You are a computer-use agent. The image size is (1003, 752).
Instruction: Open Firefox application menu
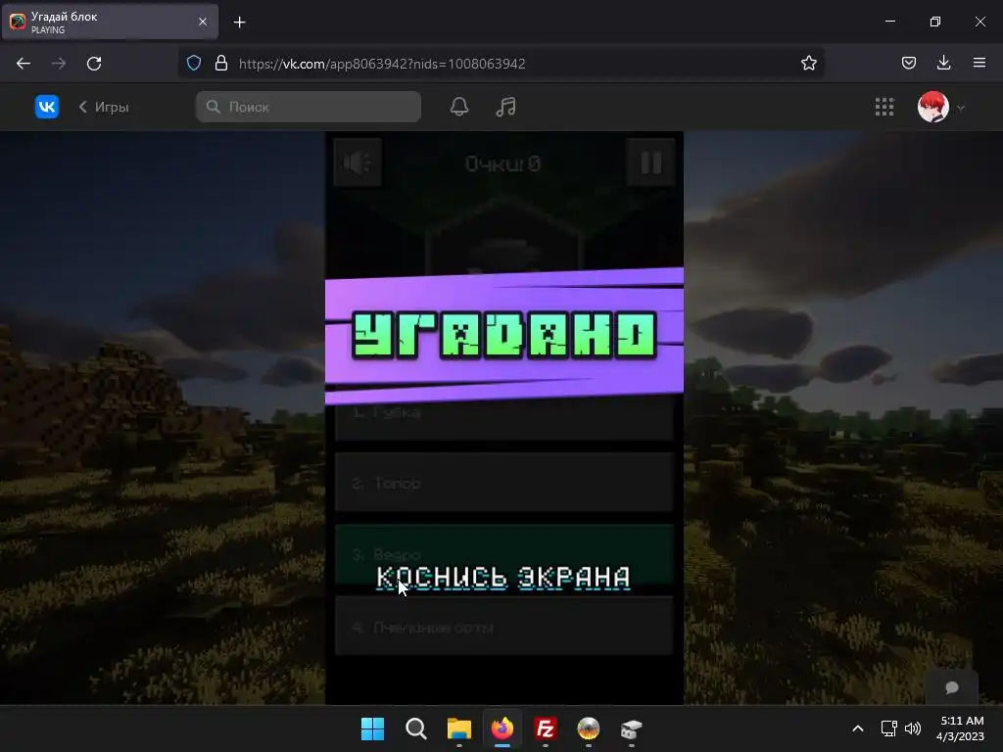click(x=979, y=63)
